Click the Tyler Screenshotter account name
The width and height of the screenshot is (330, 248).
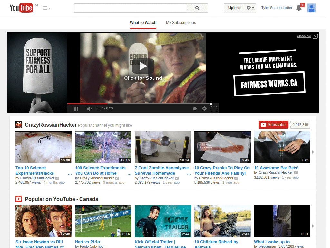tap(277, 8)
